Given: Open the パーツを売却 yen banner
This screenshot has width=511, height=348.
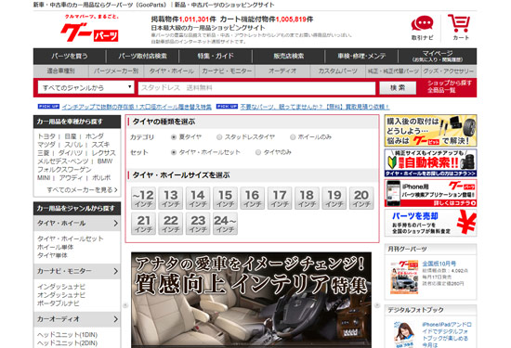Looking at the screenshot, I should (x=430, y=223).
